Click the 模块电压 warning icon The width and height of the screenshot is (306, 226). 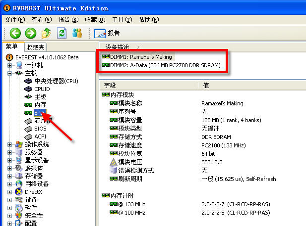click(x=114, y=162)
